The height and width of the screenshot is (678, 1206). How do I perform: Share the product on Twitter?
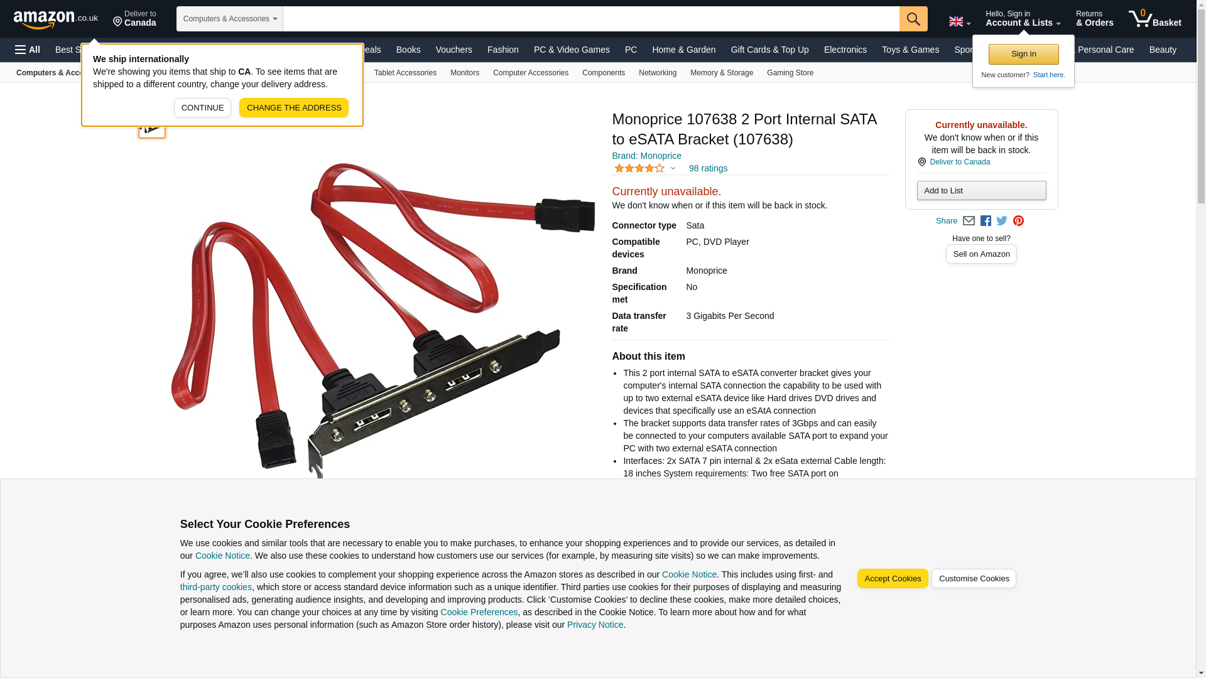coord(1002,221)
